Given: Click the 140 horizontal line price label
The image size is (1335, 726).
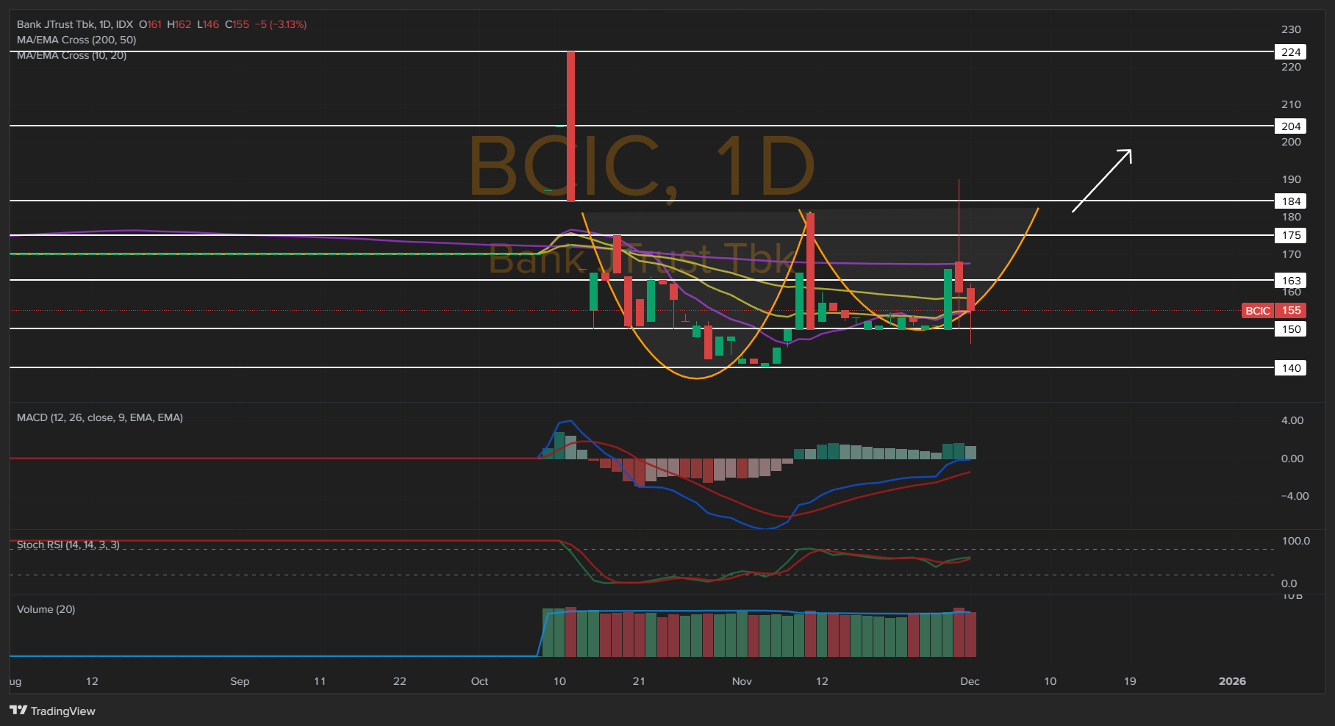Looking at the screenshot, I should 1290,368.
